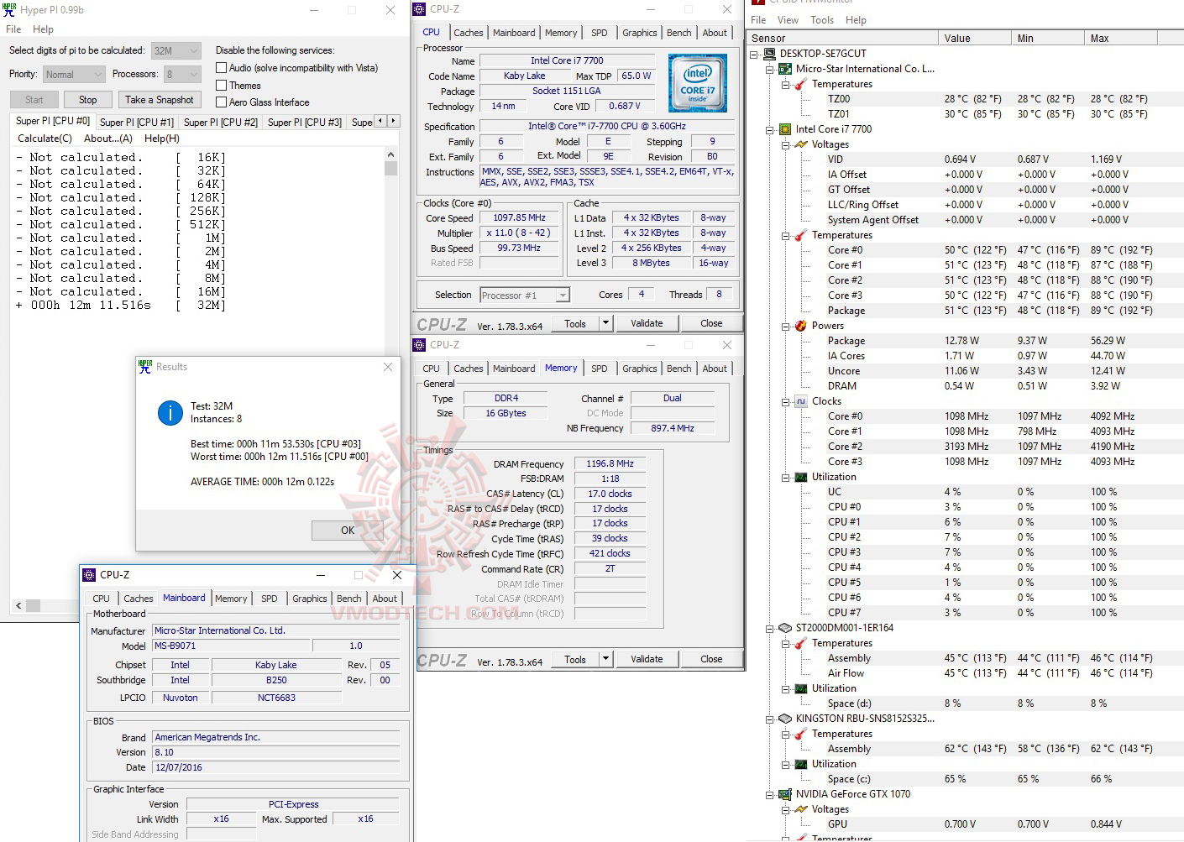The width and height of the screenshot is (1184, 842).
Task: Click the Intel Core i7 logo badge
Action: pyautogui.click(x=698, y=83)
